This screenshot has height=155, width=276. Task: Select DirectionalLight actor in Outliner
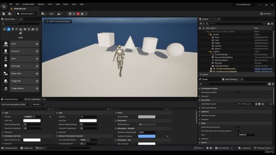221,55
